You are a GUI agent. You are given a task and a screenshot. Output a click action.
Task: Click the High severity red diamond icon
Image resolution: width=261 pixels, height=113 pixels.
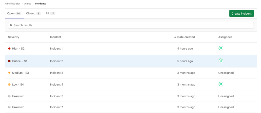pyautogui.click(x=9, y=49)
